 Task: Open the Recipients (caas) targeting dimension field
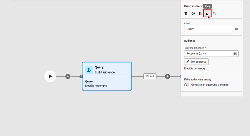(x=208, y=54)
